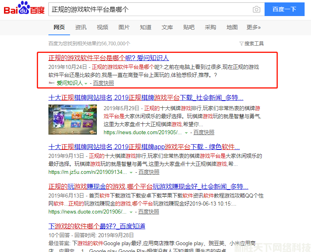Open result 下游戏的软件哪个最好?_百度知道
Viewport: 311px width, 252px height.
tap(97, 226)
